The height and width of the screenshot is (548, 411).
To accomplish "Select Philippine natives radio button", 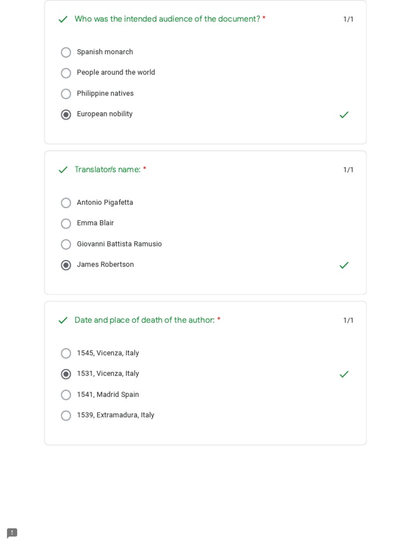I will point(66,94).
